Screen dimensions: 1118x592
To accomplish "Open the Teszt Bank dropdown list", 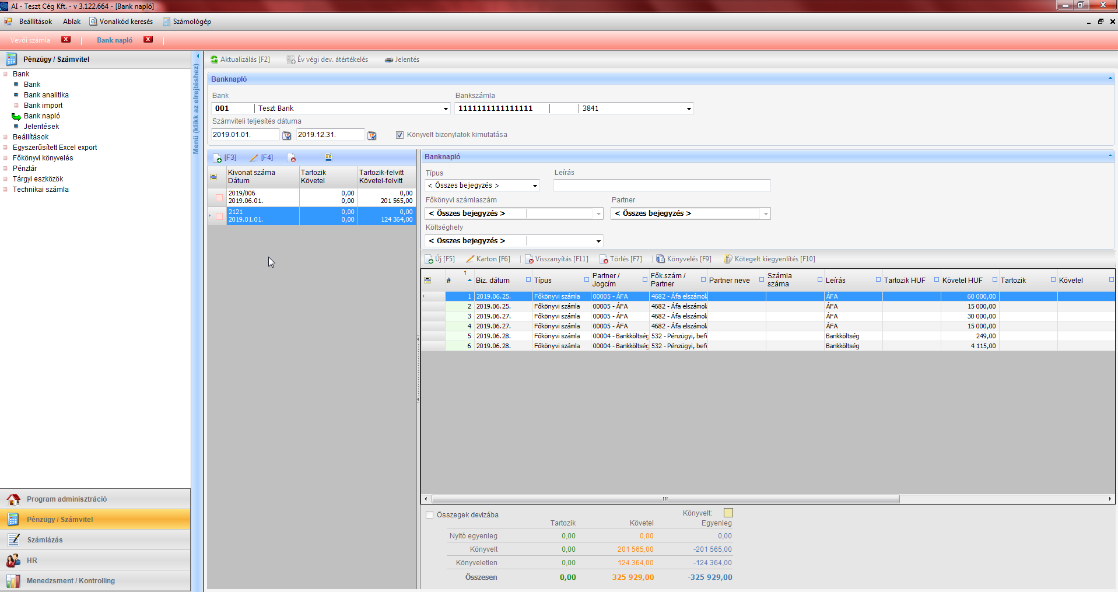I will (x=446, y=108).
